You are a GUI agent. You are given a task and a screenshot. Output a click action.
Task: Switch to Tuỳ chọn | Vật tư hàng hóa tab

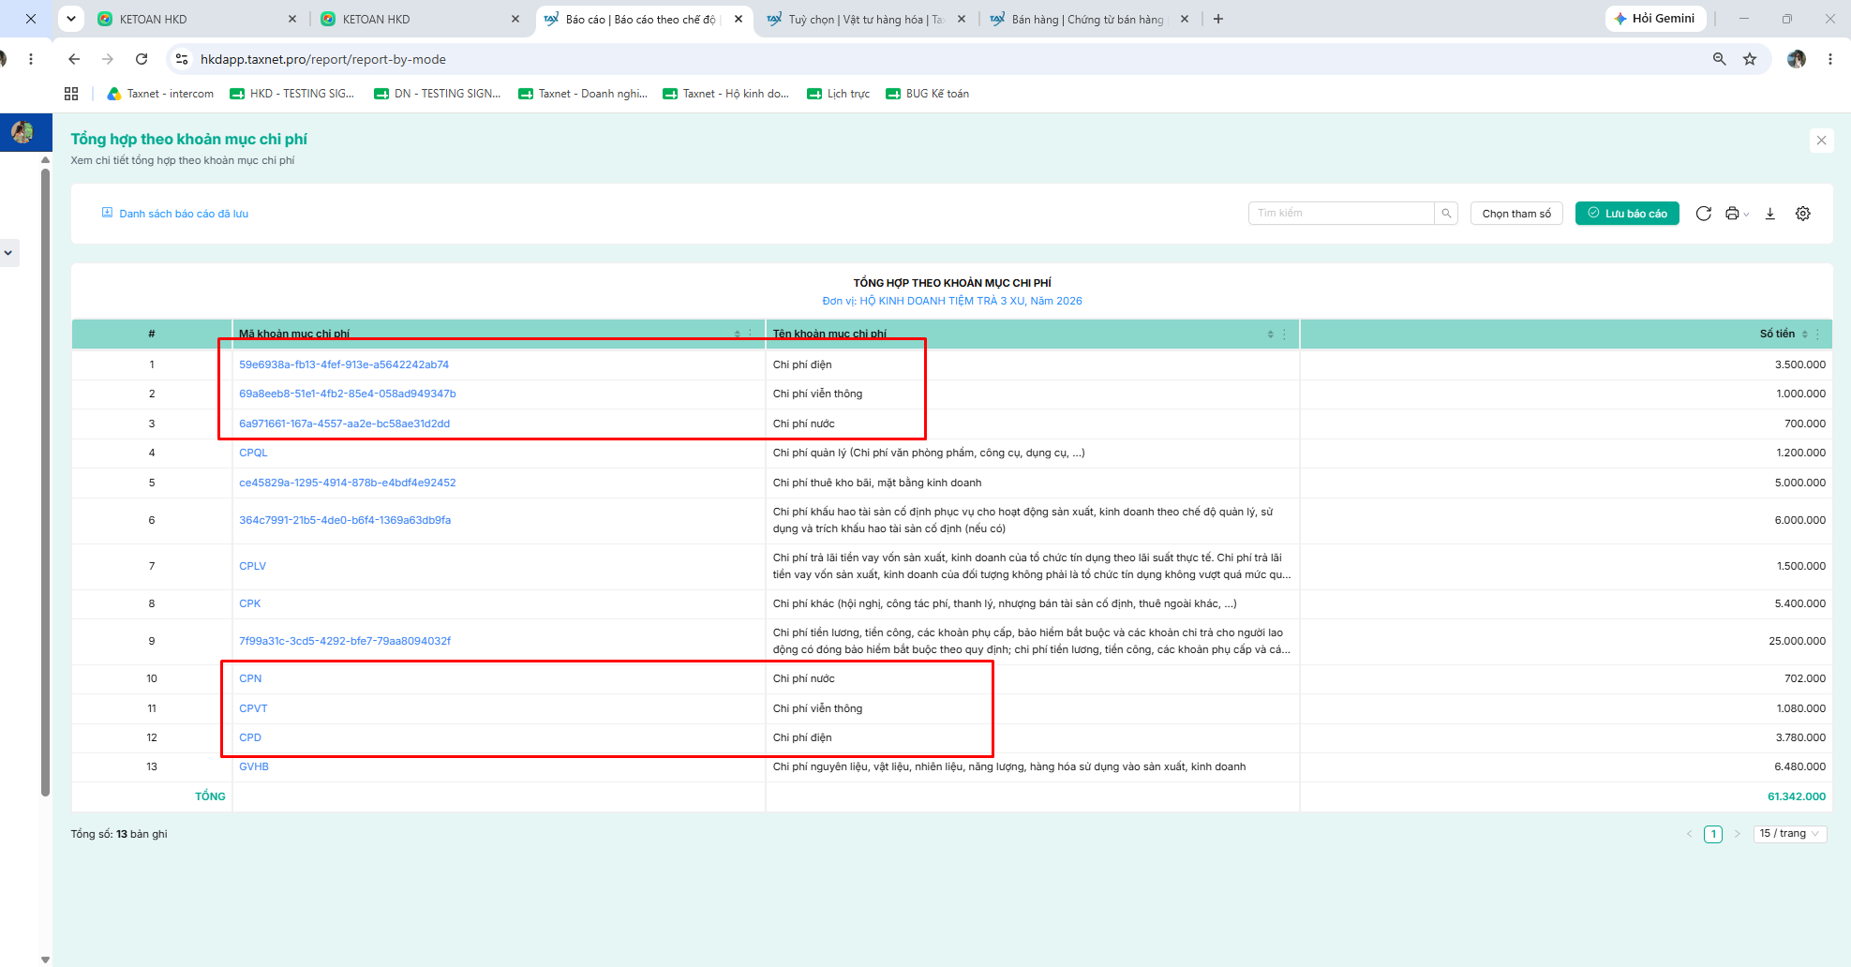(x=864, y=19)
